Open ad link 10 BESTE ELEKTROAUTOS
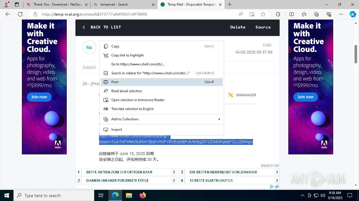This screenshot has height=201, width=359. (229, 180)
